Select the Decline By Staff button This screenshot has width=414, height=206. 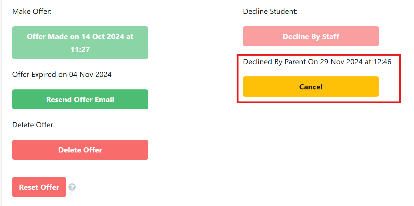click(x=310, y=36)
